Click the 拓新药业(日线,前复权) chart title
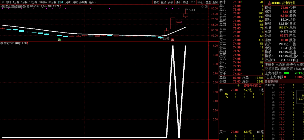 click(13, 6)
